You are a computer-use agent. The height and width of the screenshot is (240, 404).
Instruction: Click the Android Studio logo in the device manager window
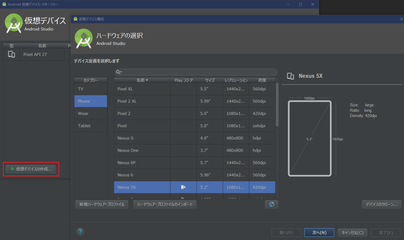pos(14,23)
